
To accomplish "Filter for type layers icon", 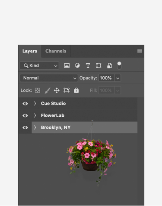I will pyautogui.click(x=88, y=65).
